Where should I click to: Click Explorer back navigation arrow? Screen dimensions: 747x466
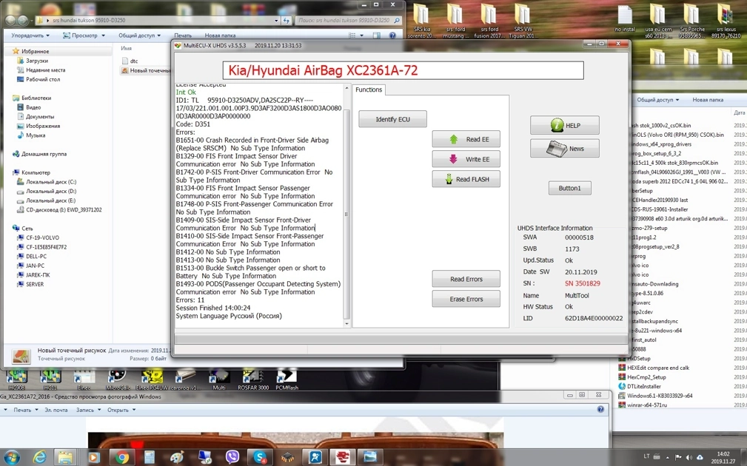[x=10, y=21]
